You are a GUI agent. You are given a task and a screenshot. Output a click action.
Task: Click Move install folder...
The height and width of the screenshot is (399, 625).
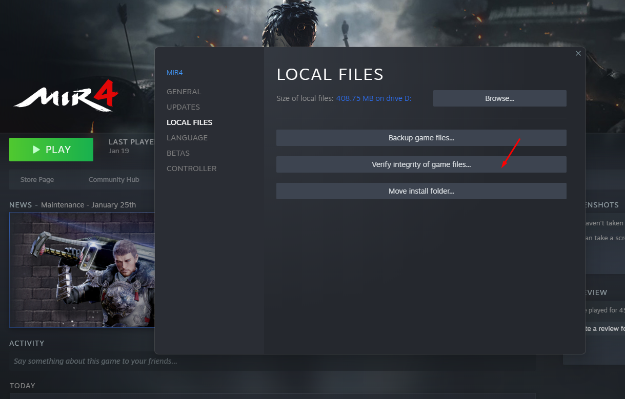pos(421,191)
